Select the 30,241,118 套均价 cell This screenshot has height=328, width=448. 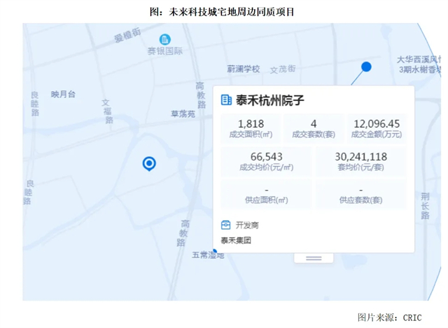[x=361, y=161]
